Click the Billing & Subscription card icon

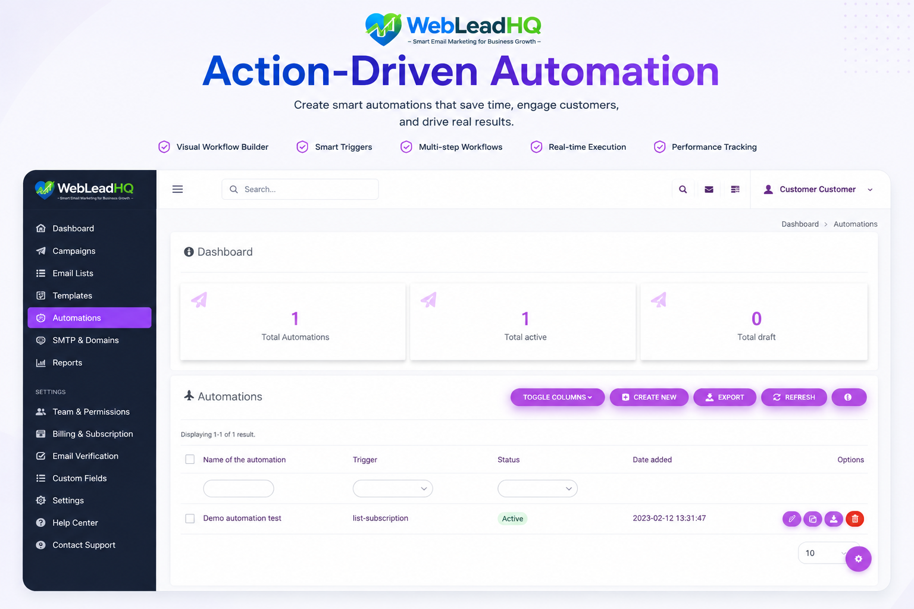tap(40, 434)
